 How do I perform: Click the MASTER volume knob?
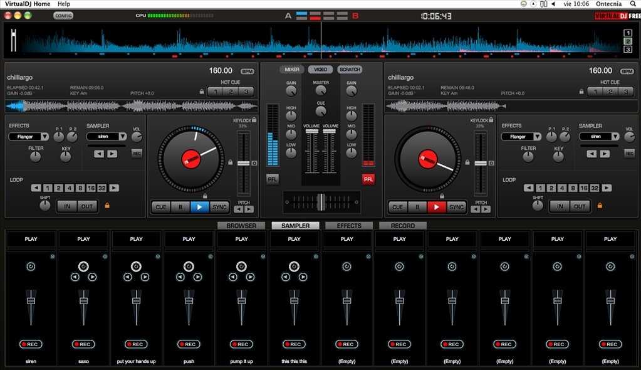pos(321,90)
